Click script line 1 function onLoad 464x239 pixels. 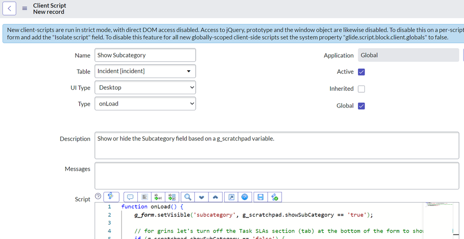(152, 207)
